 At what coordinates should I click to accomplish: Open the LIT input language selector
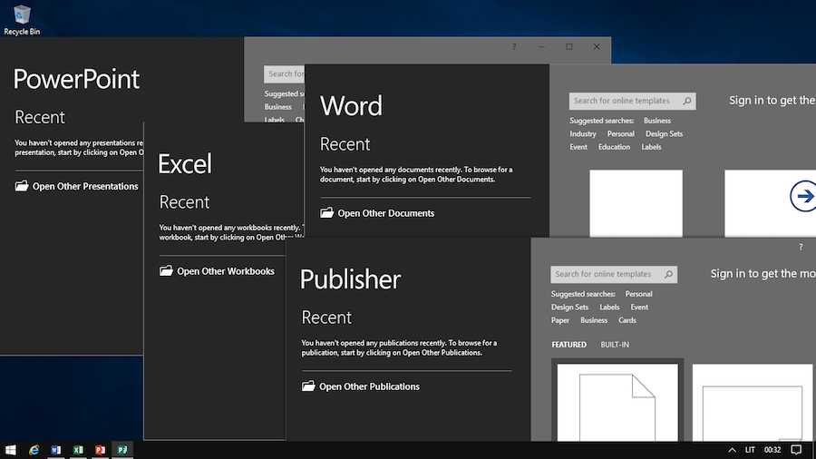point(750,450)
